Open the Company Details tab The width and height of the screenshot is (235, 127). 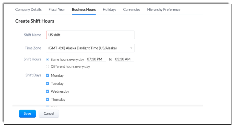(28, 9)
